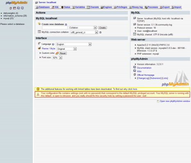Switch to the SQL tab

click(x=55, y=7)
